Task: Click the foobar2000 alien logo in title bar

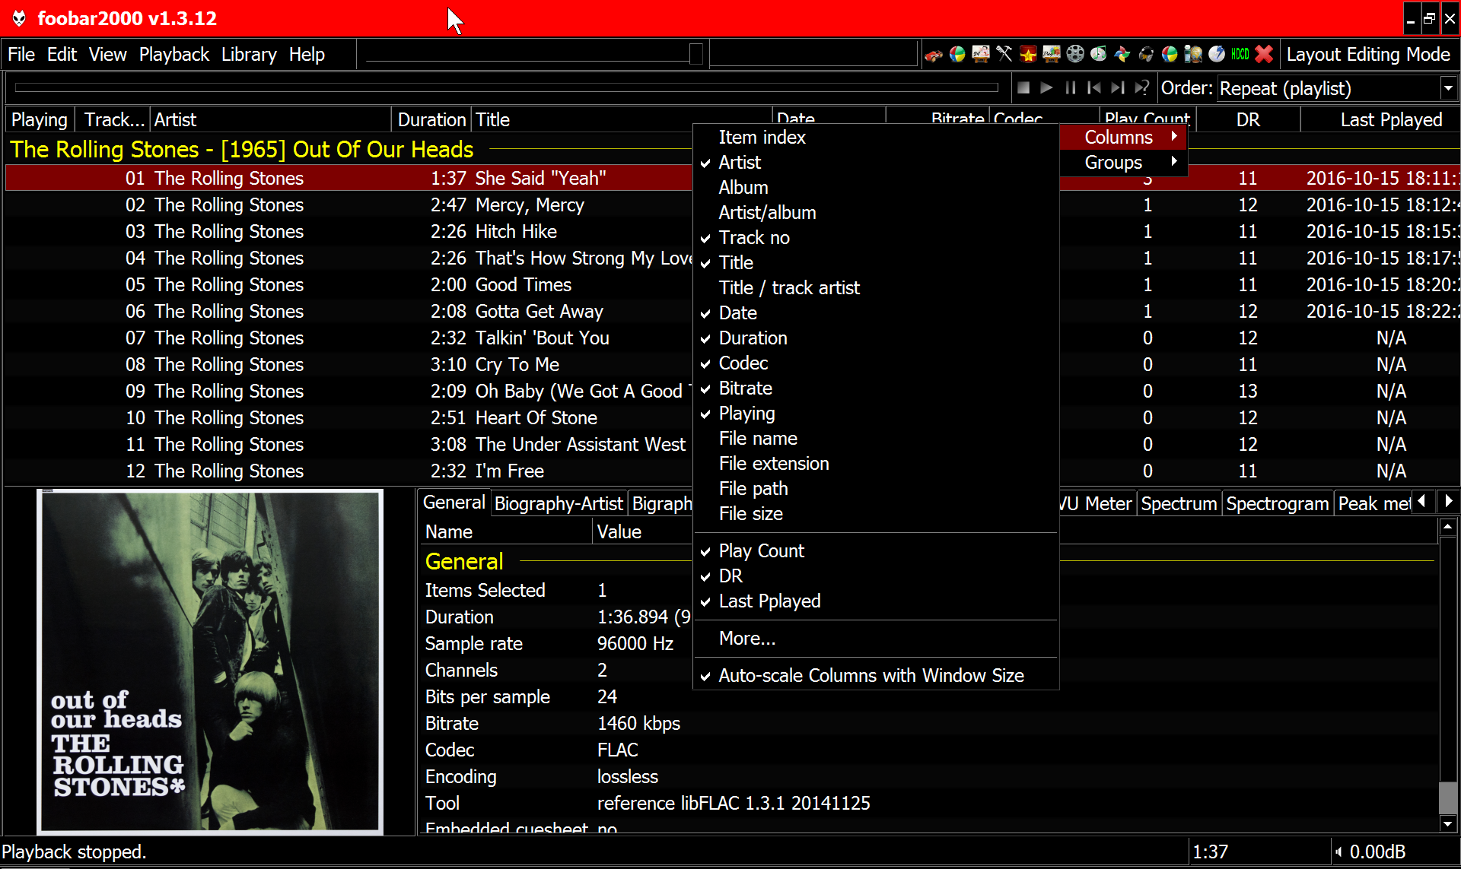Action: (x=19, y=18)
